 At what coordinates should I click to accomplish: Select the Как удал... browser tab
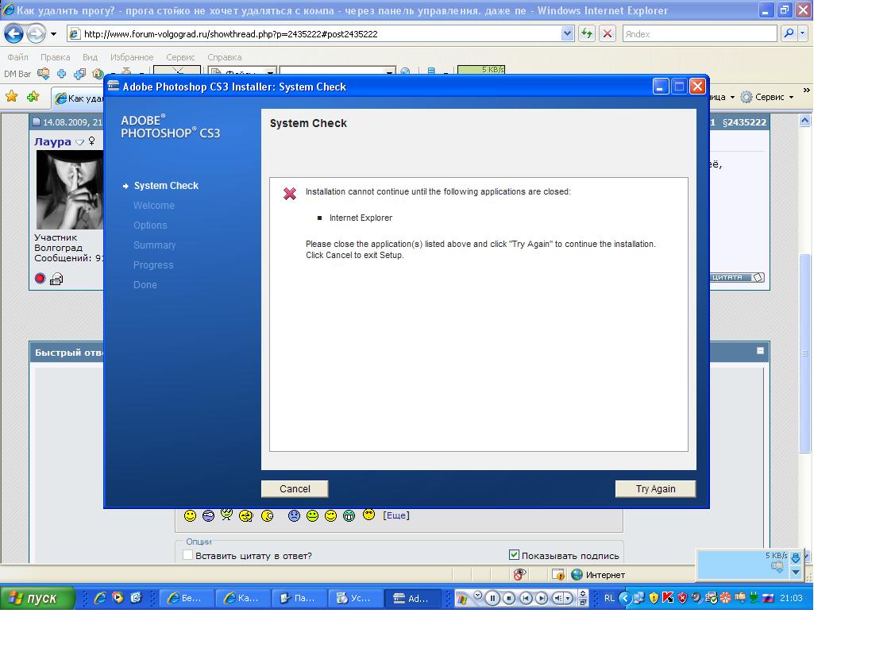pos(78,98)
